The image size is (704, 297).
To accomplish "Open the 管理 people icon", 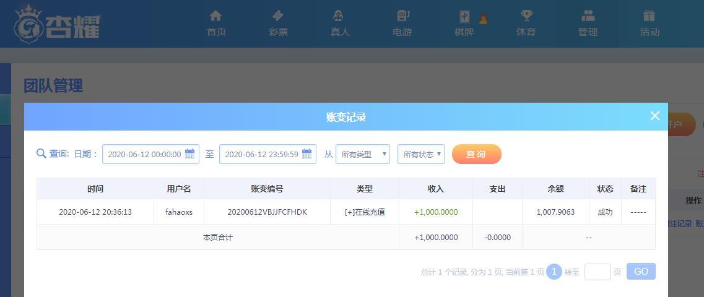I will click(x=588, y=16).
